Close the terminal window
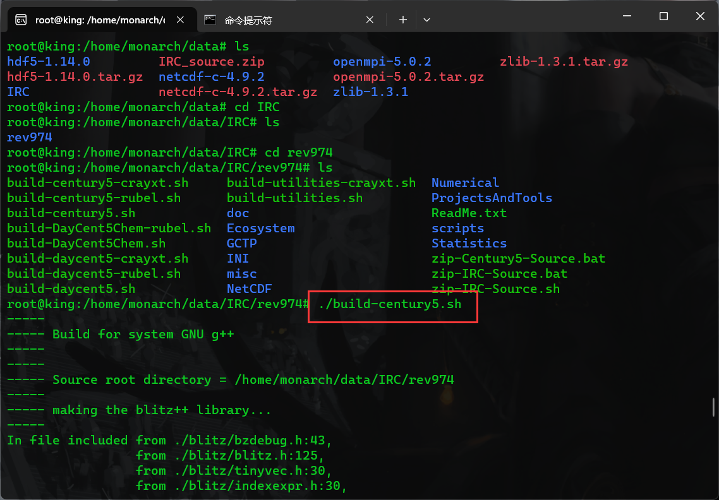The height and width of the screenshot is (500, 719). click(x=700, y=16)
